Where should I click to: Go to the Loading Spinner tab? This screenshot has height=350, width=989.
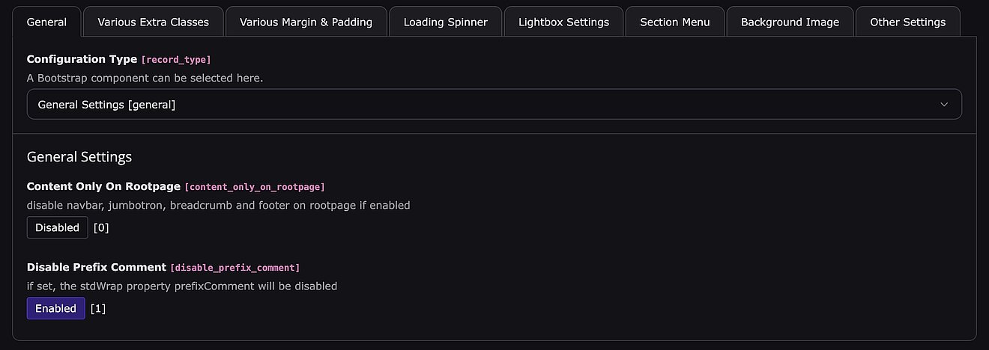coord(445,22)
